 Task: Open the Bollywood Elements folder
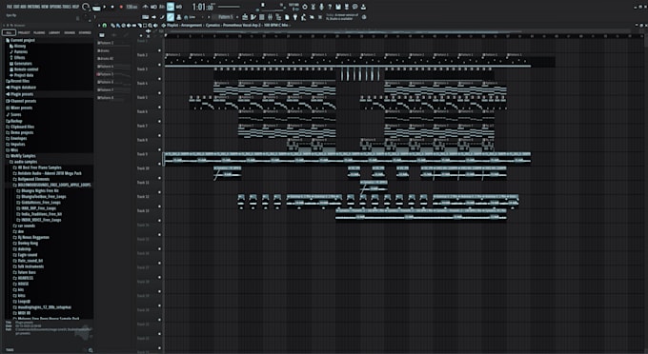point(33,179)
